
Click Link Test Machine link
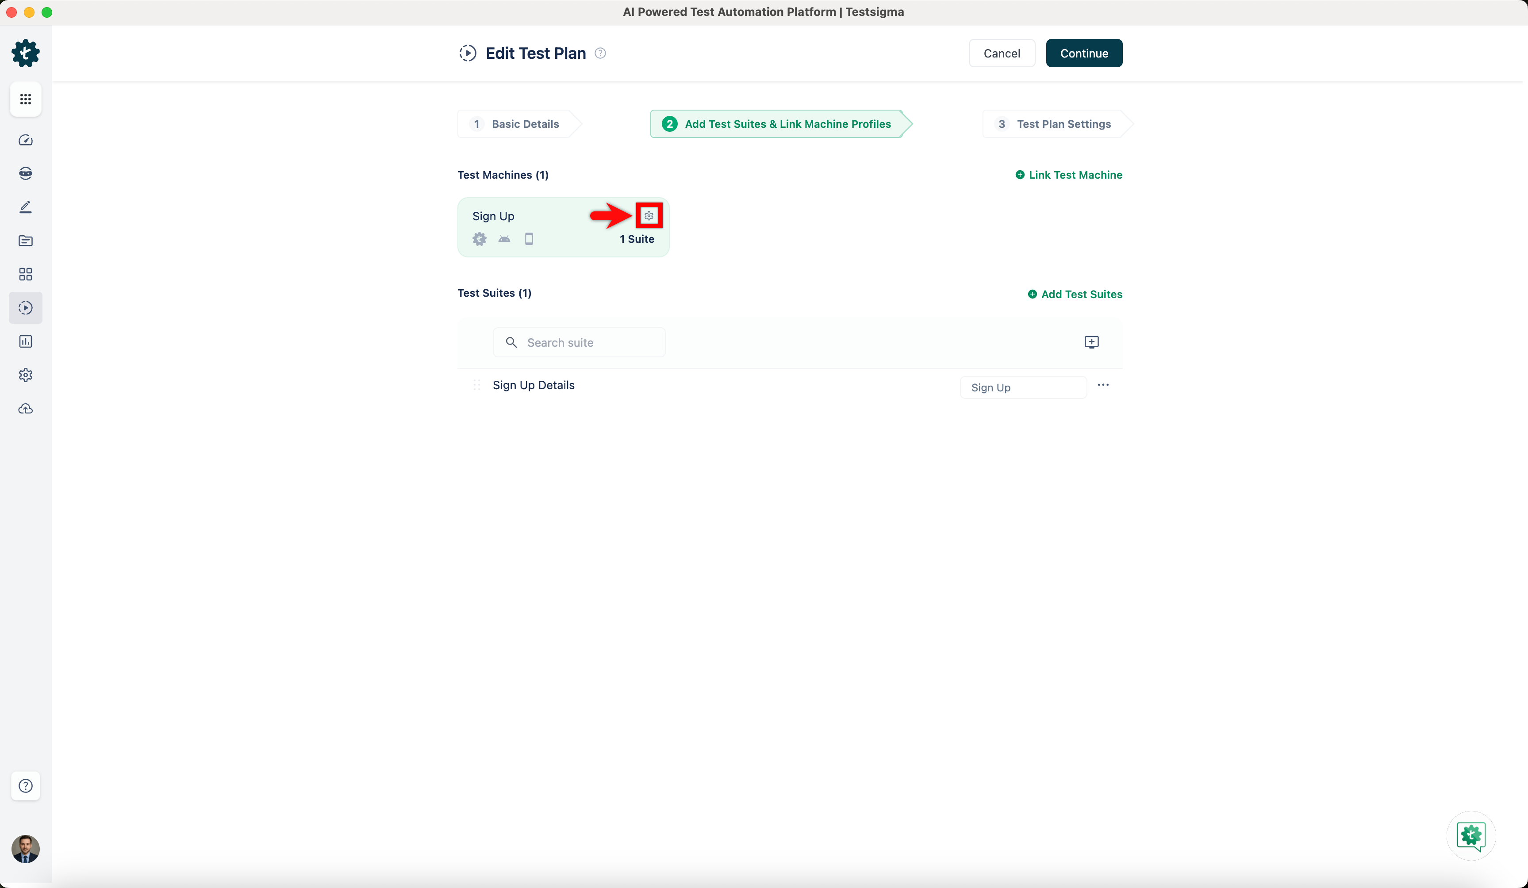click(1068, 175)
